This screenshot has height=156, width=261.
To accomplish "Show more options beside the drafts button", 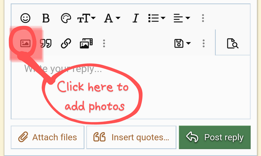I will coord(204,44).
